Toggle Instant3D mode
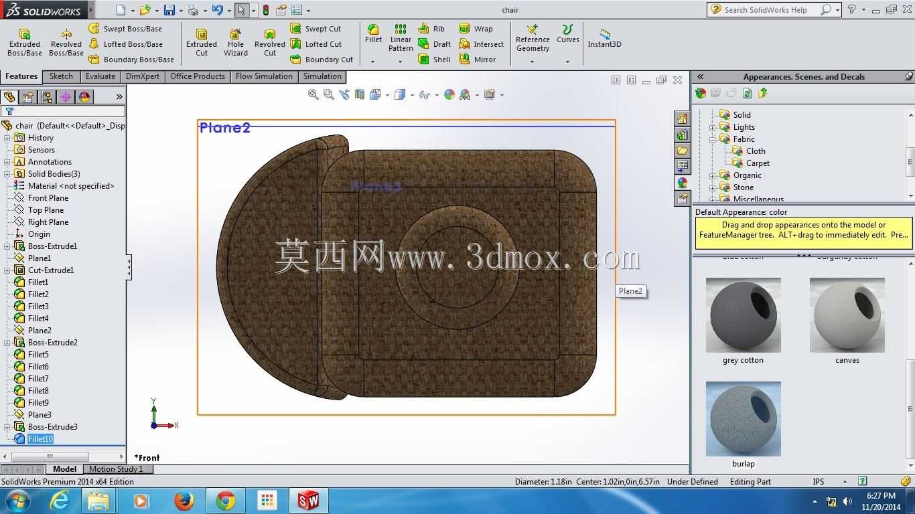 [x=605, y=38]
